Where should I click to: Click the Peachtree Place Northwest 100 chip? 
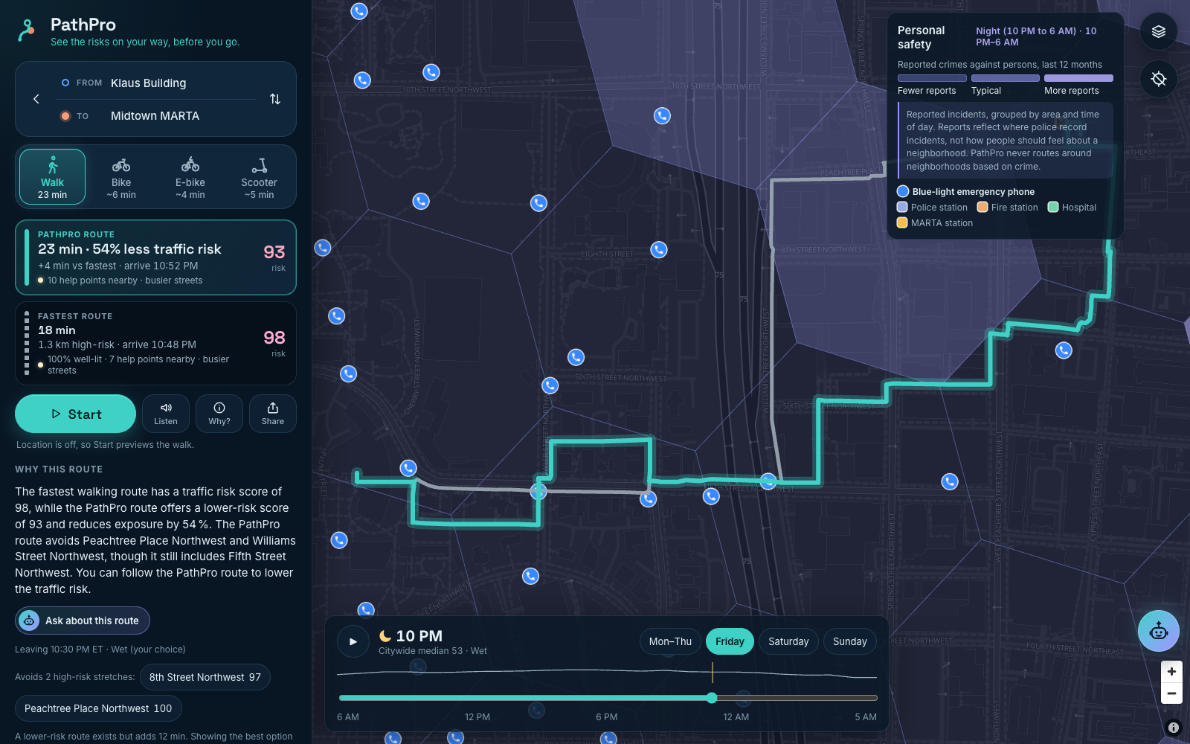pos(98,708)
